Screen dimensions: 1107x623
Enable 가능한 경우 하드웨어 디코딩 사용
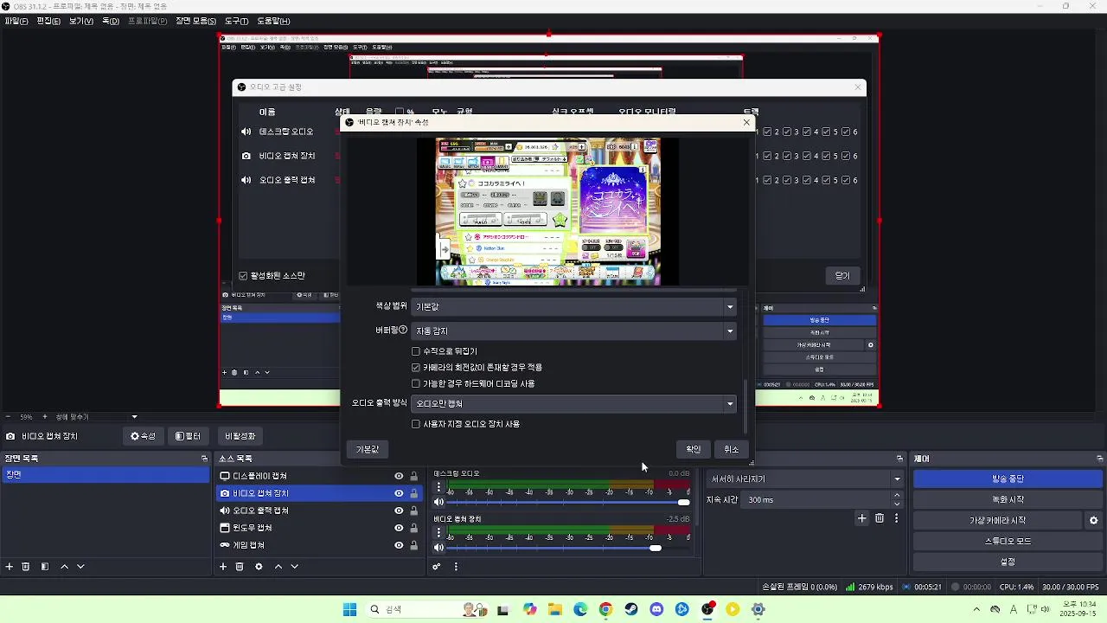416,383
